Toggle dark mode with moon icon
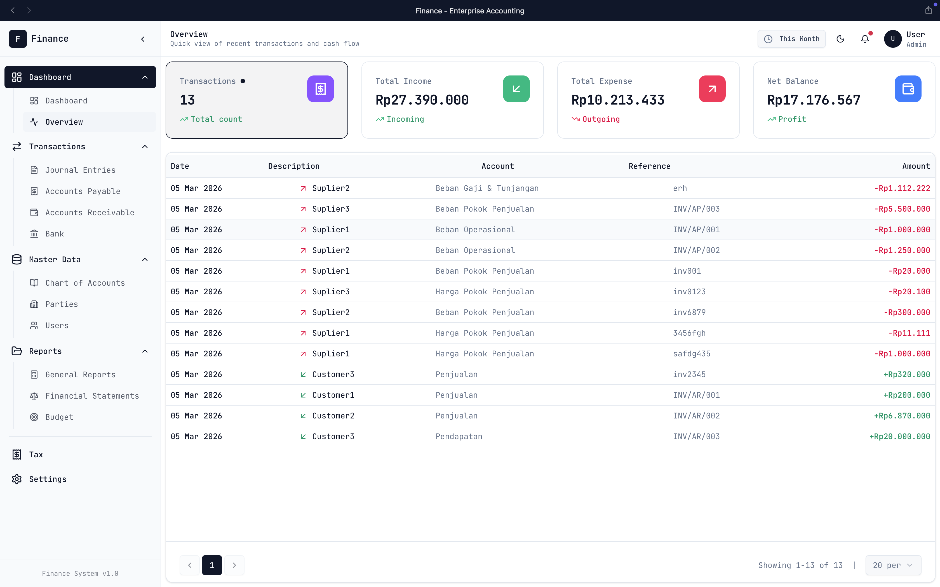The height and width of the screenshot is (587, 940). pos(840,39)
